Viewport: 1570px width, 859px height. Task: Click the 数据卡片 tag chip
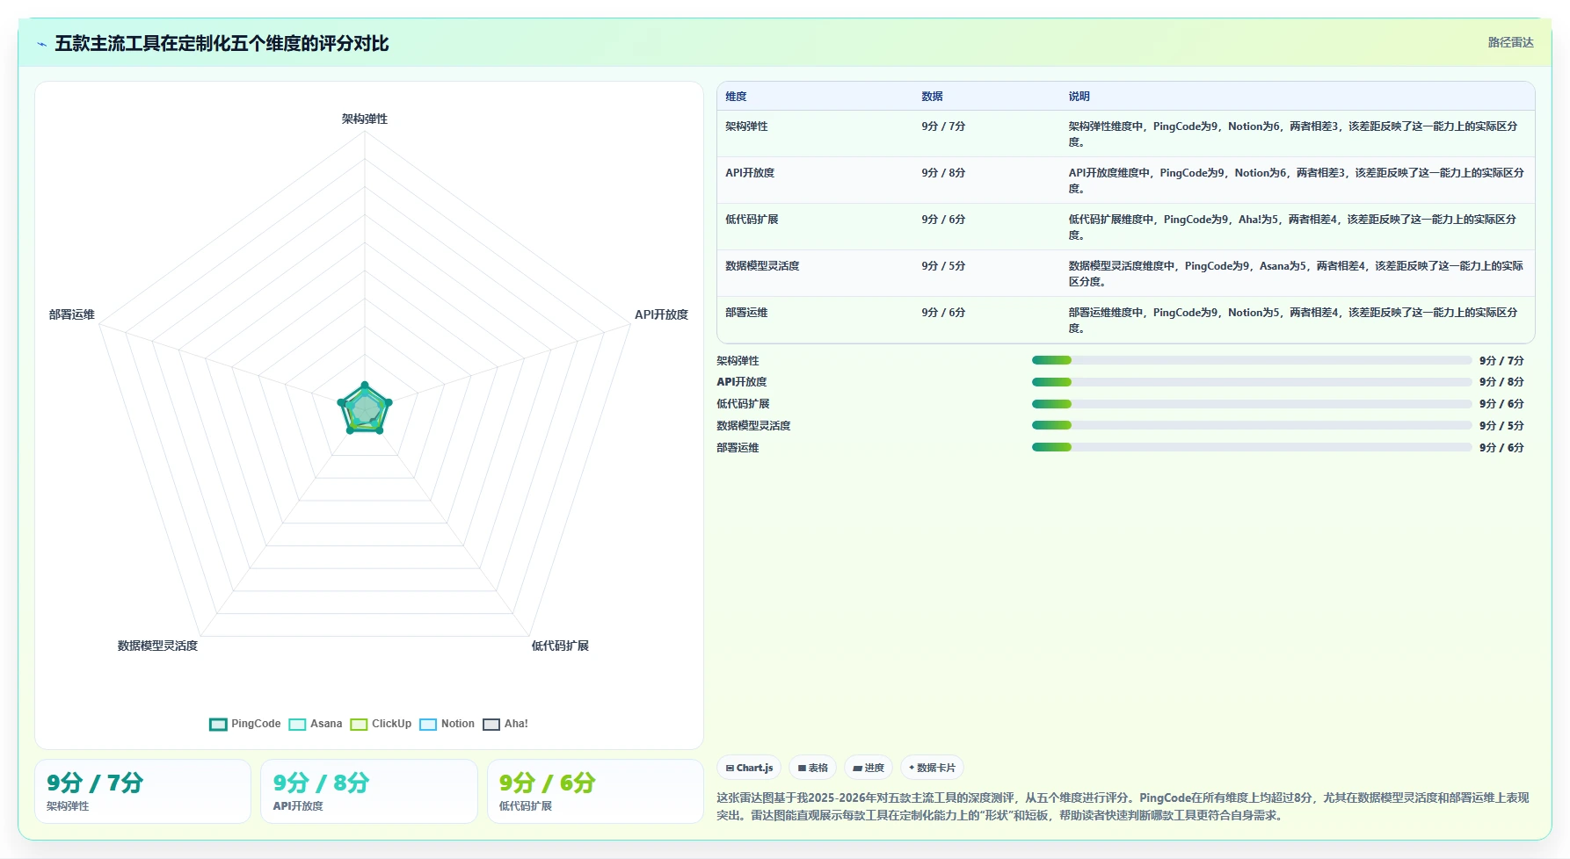coord(932,768)
